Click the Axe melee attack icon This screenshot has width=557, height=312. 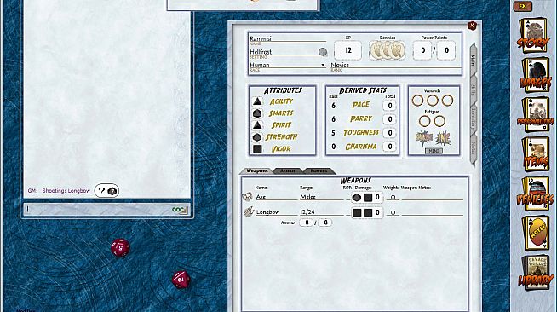click(248, 197)
